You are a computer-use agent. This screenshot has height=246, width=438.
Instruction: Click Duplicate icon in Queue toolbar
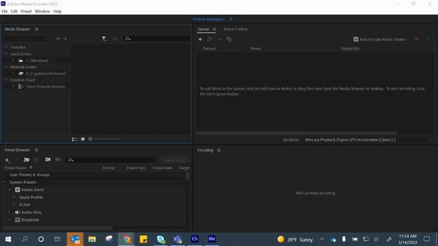[x=229, y=40]
